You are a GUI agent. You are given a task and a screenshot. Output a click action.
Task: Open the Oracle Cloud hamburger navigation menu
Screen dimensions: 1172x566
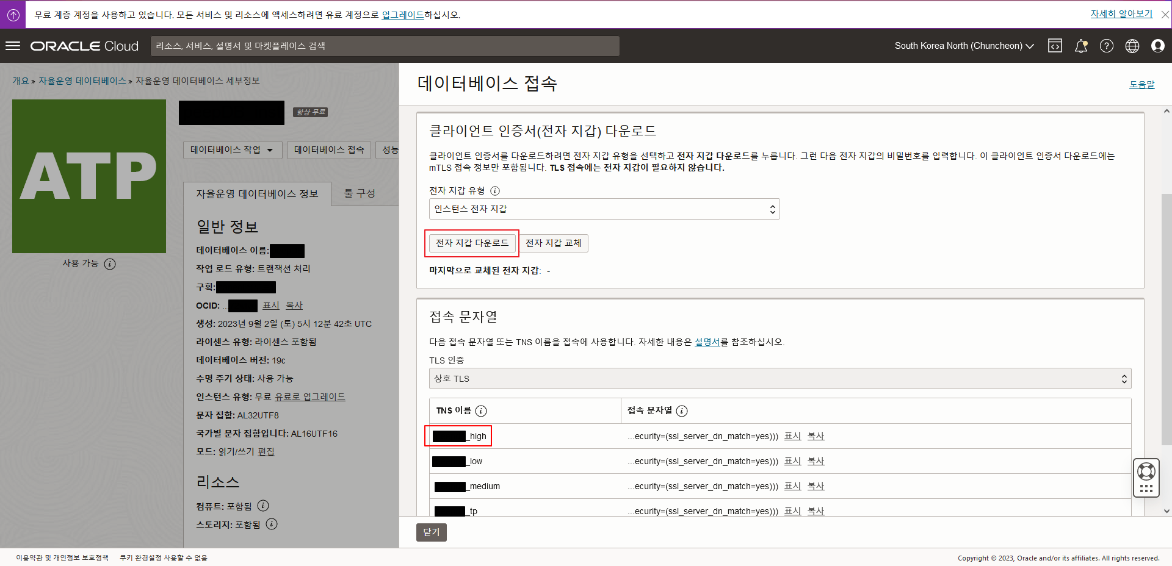pos(13,46)
